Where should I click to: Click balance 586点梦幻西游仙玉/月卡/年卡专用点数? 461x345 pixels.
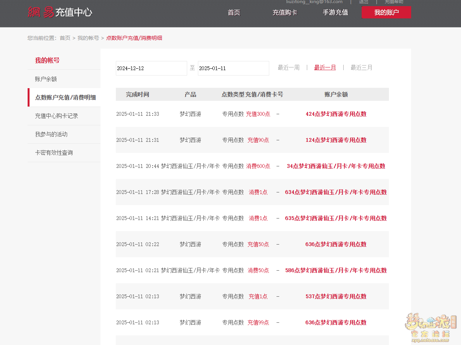336,270
